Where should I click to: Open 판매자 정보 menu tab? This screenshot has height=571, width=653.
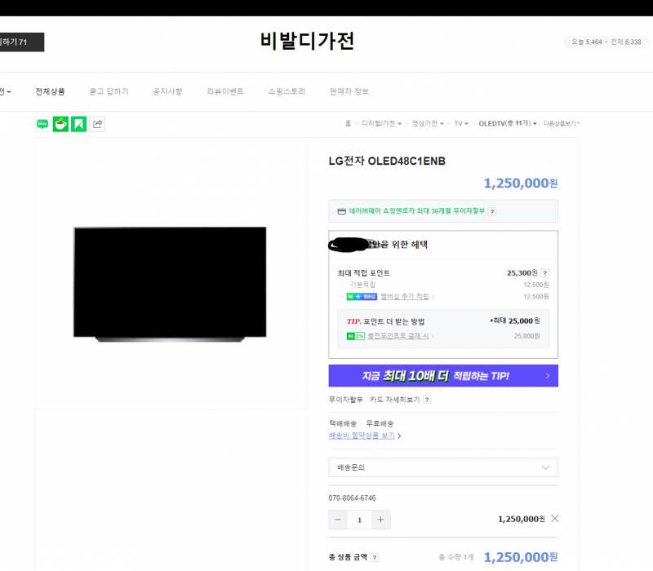pos(349,91)
